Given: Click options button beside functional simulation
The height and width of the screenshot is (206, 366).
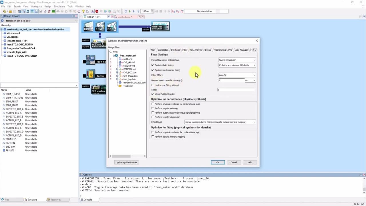Looking at the screenshot, I should (x=146, y=29).
